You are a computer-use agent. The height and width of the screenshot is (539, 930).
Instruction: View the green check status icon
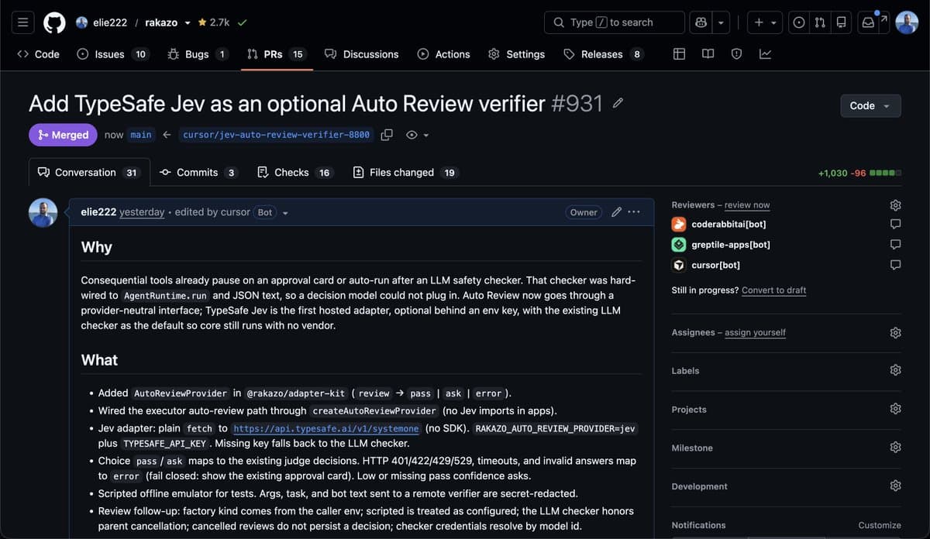(x=243, y=22)
